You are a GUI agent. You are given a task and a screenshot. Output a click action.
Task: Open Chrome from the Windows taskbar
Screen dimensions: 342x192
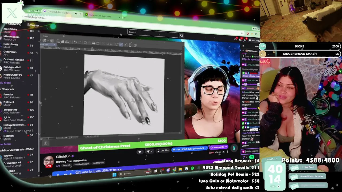(x=174, y=170)
